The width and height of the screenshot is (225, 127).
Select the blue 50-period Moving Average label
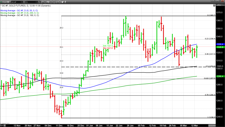tap(19, 10)
